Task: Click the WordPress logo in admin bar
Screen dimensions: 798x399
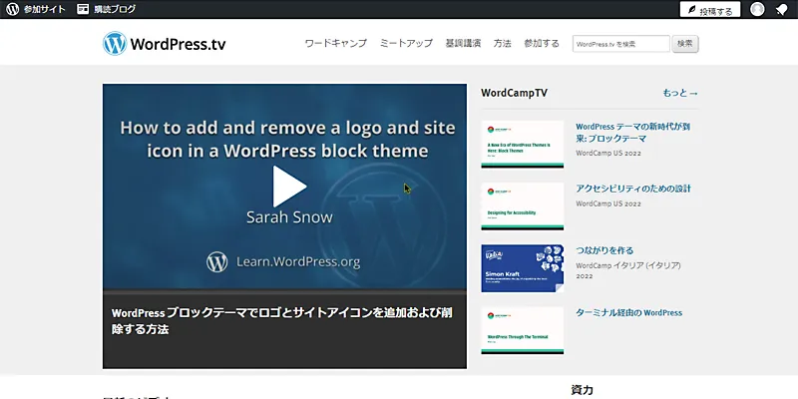Action: tap(12, 10)
